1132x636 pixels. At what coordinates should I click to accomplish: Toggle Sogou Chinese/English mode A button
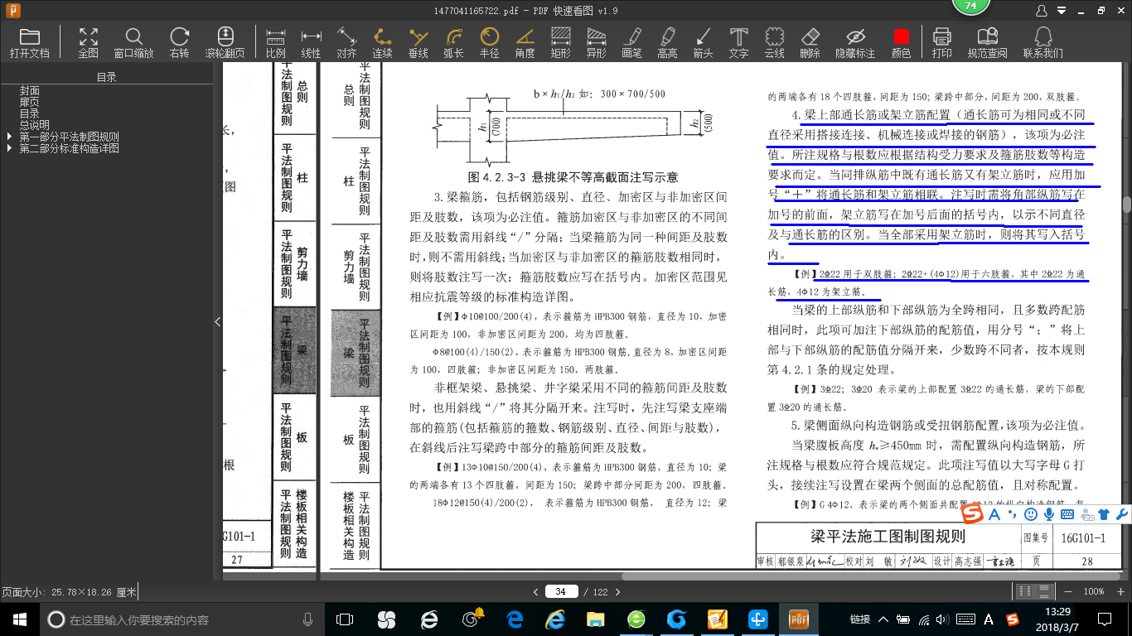[x=994, y=514]
